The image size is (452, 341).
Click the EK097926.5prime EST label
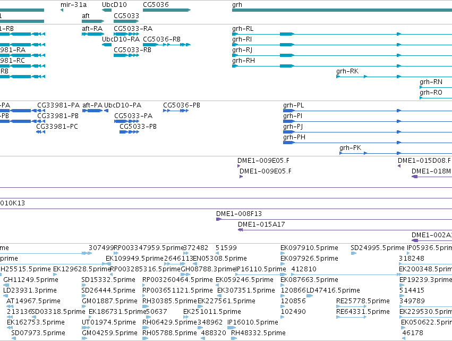coord(309,259)
